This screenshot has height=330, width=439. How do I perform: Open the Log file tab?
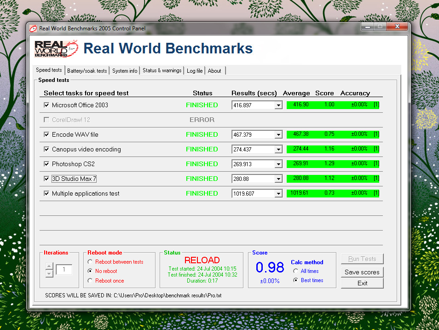[195, 71]
